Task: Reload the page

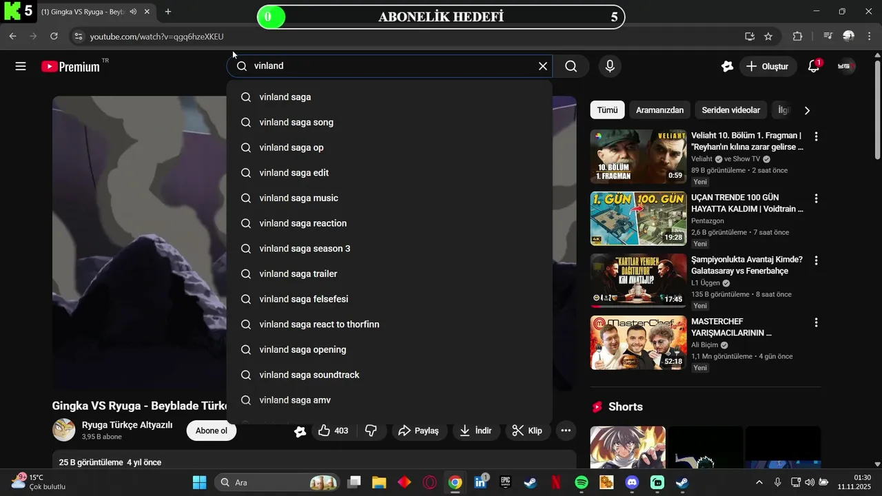Action: pos(54,37)
